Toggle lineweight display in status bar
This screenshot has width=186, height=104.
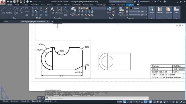pos(151,102)
